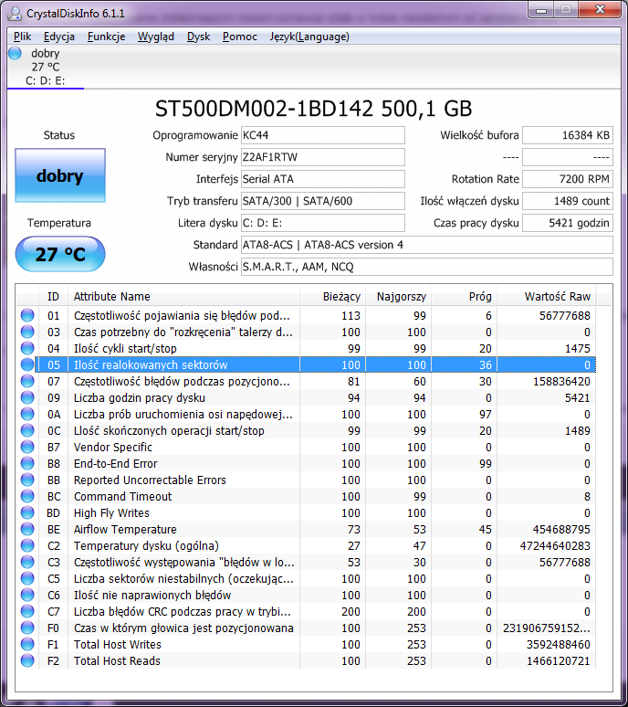The height and width of the screenshot is (707, 628).
Task: Click the Interfejs field showing Serial ATA
Action: click(323, 179)
